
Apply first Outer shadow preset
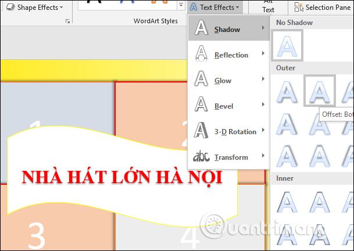click(287, 91)
